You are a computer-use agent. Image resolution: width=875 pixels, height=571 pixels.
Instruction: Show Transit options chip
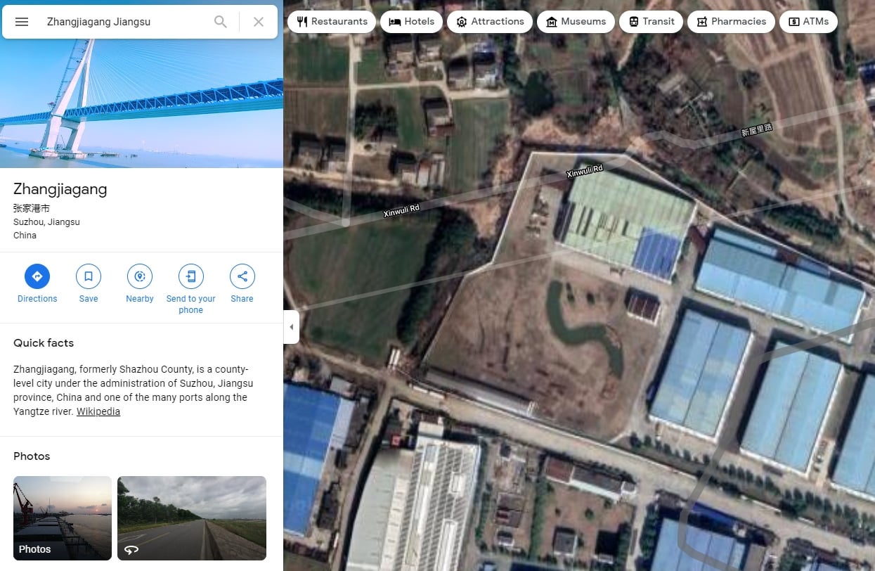tap(652, 22)
